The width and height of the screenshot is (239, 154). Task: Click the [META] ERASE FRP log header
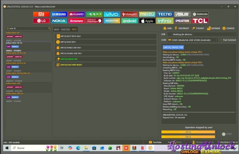(x=173, y=47)
